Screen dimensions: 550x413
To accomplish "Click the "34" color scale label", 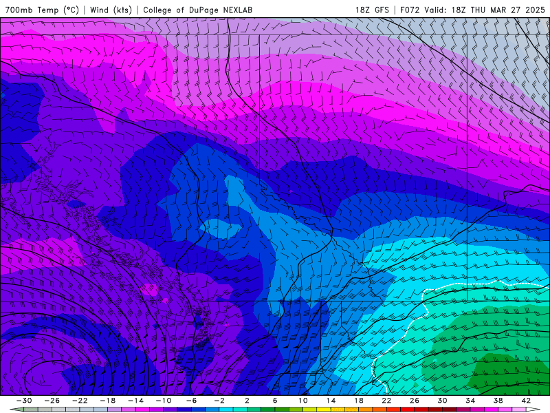I will point(470,401).
